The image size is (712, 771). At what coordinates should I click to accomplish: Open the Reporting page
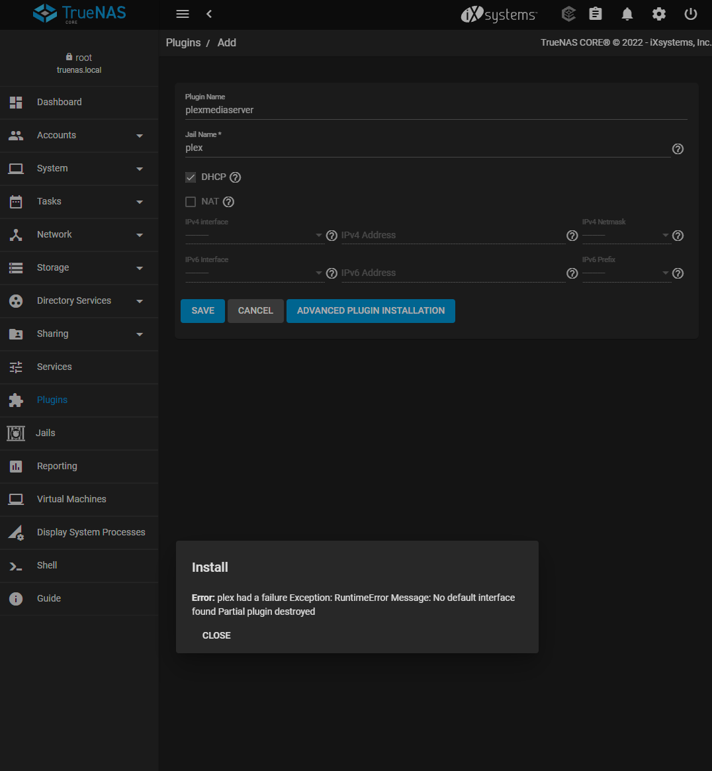(79, 466)
